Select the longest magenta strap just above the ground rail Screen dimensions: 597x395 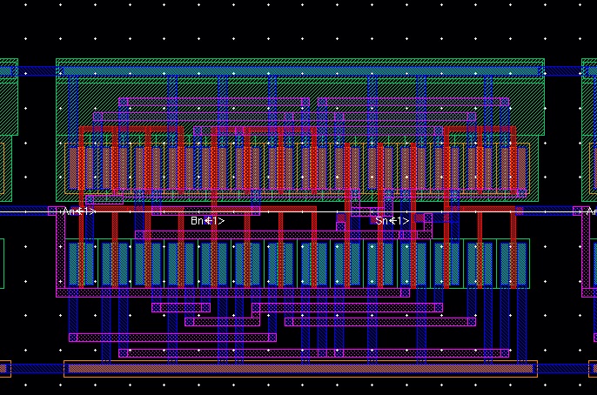(x=313, y=353)
